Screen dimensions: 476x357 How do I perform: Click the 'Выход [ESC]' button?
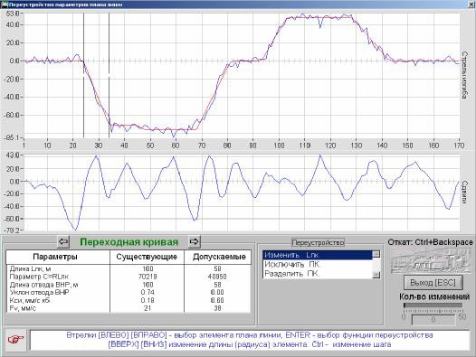pos(433,283)
